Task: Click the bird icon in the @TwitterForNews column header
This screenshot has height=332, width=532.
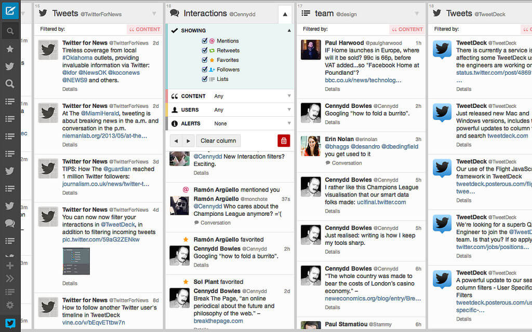Action: (43, 13)
